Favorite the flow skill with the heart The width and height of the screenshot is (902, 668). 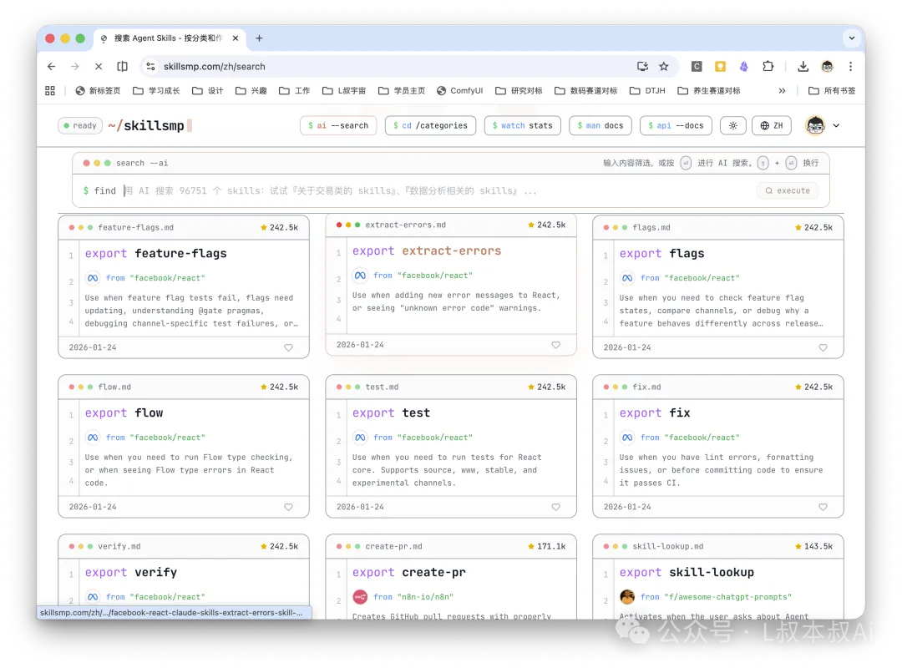288,507
